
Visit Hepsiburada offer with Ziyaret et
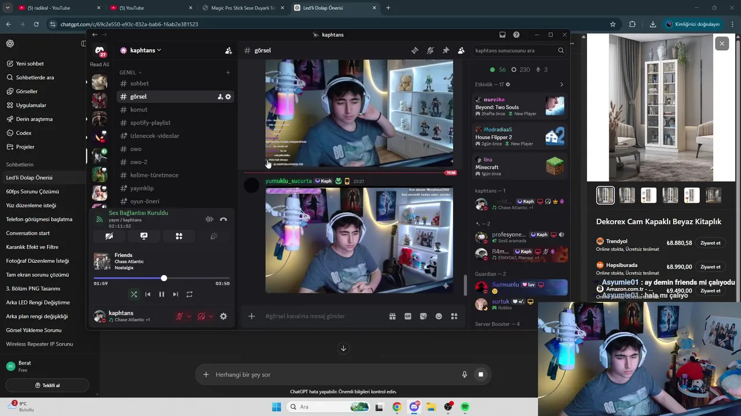click(x=710, y=267)
